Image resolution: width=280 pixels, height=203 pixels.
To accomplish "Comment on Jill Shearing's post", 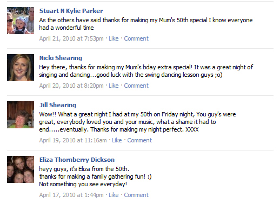I will click(139, 140).
